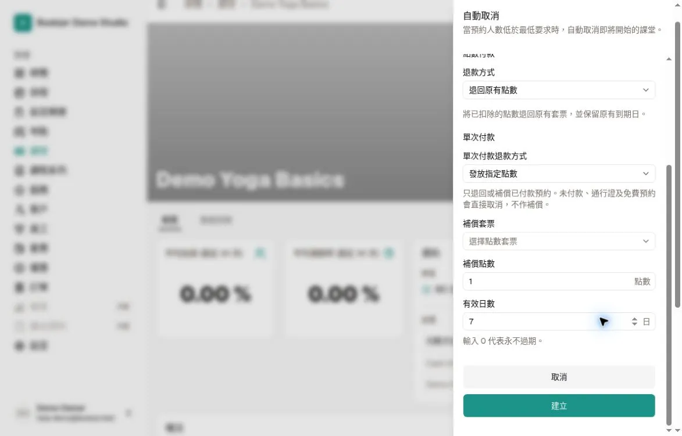682x436 pixels.
Task: Click into the 補償點數 input field
Action: click(559, 282)
